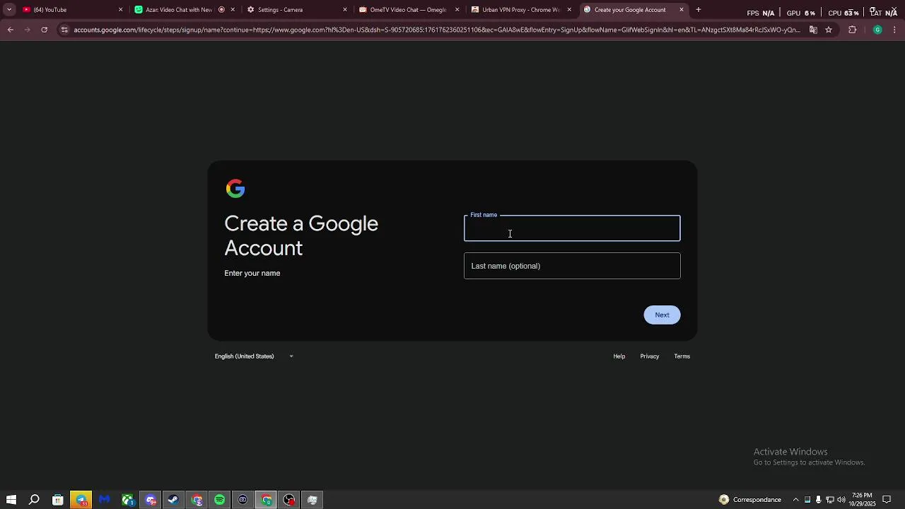Open Microsoft Store from taskbar

point(58,500)
